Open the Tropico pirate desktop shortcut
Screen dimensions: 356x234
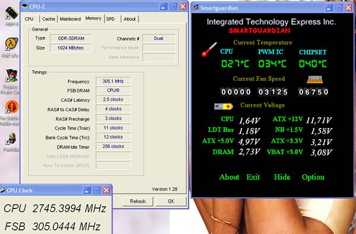coord(11,75)
